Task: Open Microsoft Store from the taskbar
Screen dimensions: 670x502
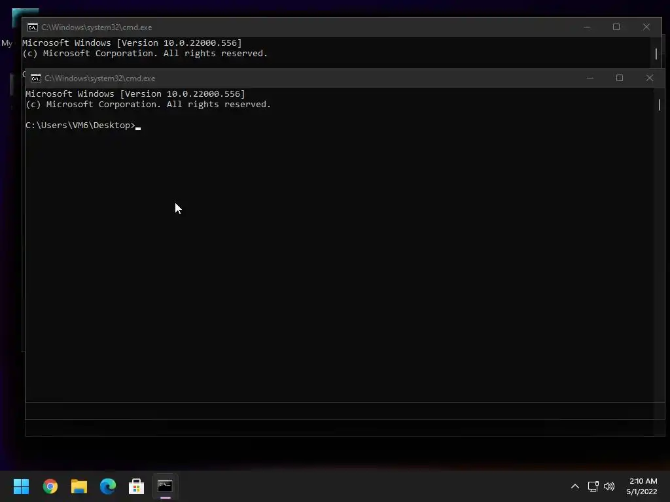Action: point(136,486)
